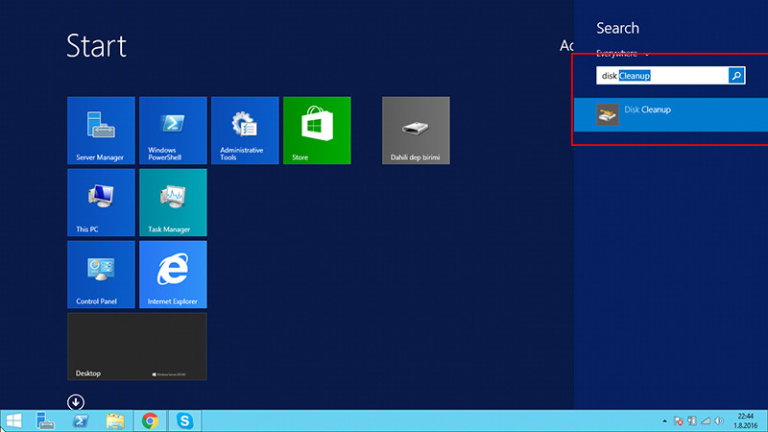Image resolution: width=768 pixels, height=432 pixels.
Task: Launch the Internet Explorer tile
Action: point(173,275)
